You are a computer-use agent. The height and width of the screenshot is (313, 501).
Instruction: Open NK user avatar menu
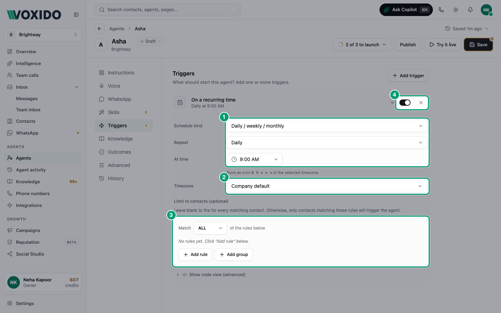(x=486, y=10)
